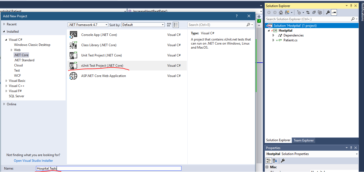The width and height of the screenshot is (364, 172).
Task: Click xUnit Test Project flask icon
Action: 73,66
